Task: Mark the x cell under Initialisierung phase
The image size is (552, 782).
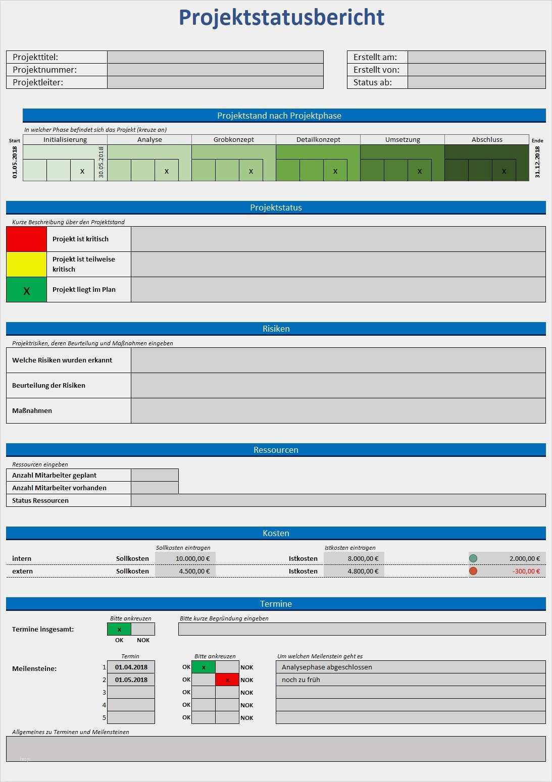Action: click(82, 171)
